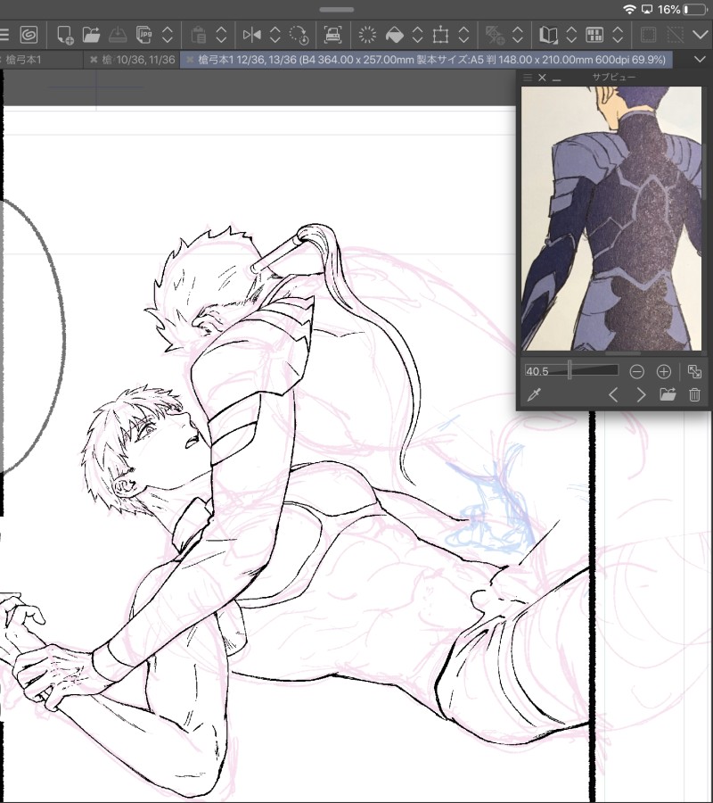The width and height of the screenshot is (713, 803).
Task: Expand the arrows next to Paste icon
Action: (x=221, y=35)
